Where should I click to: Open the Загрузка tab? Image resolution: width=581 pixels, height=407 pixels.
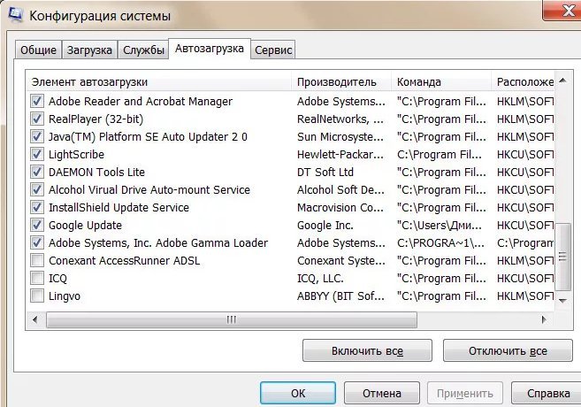coord(89,50)
